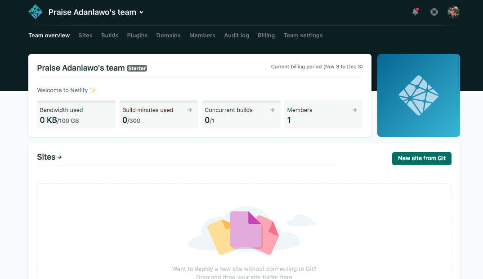Click the Build minutes used arrow
The height and width of the screenshot is (279, 483).
pyautogui.click(x=190, y=110)
